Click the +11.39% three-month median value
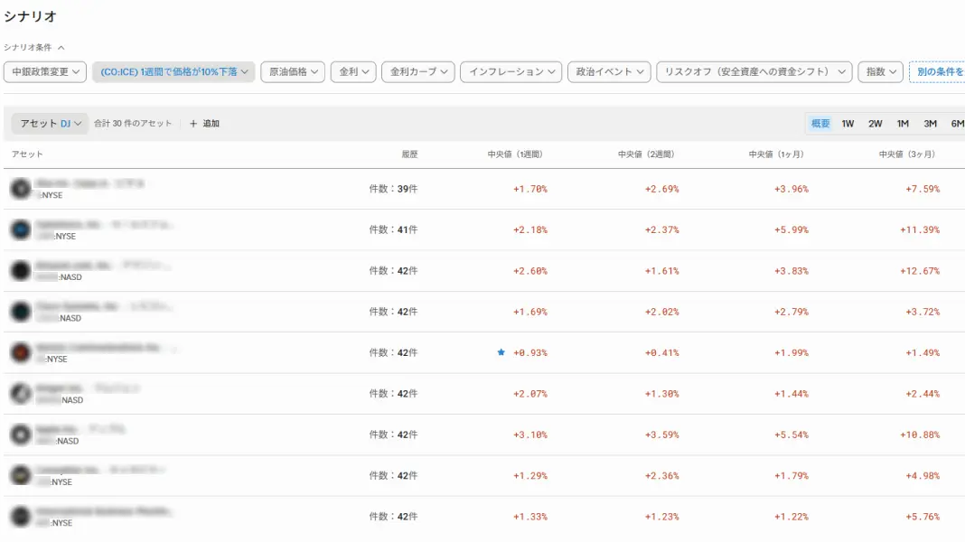The image size is (965, 542). [920, 229]
